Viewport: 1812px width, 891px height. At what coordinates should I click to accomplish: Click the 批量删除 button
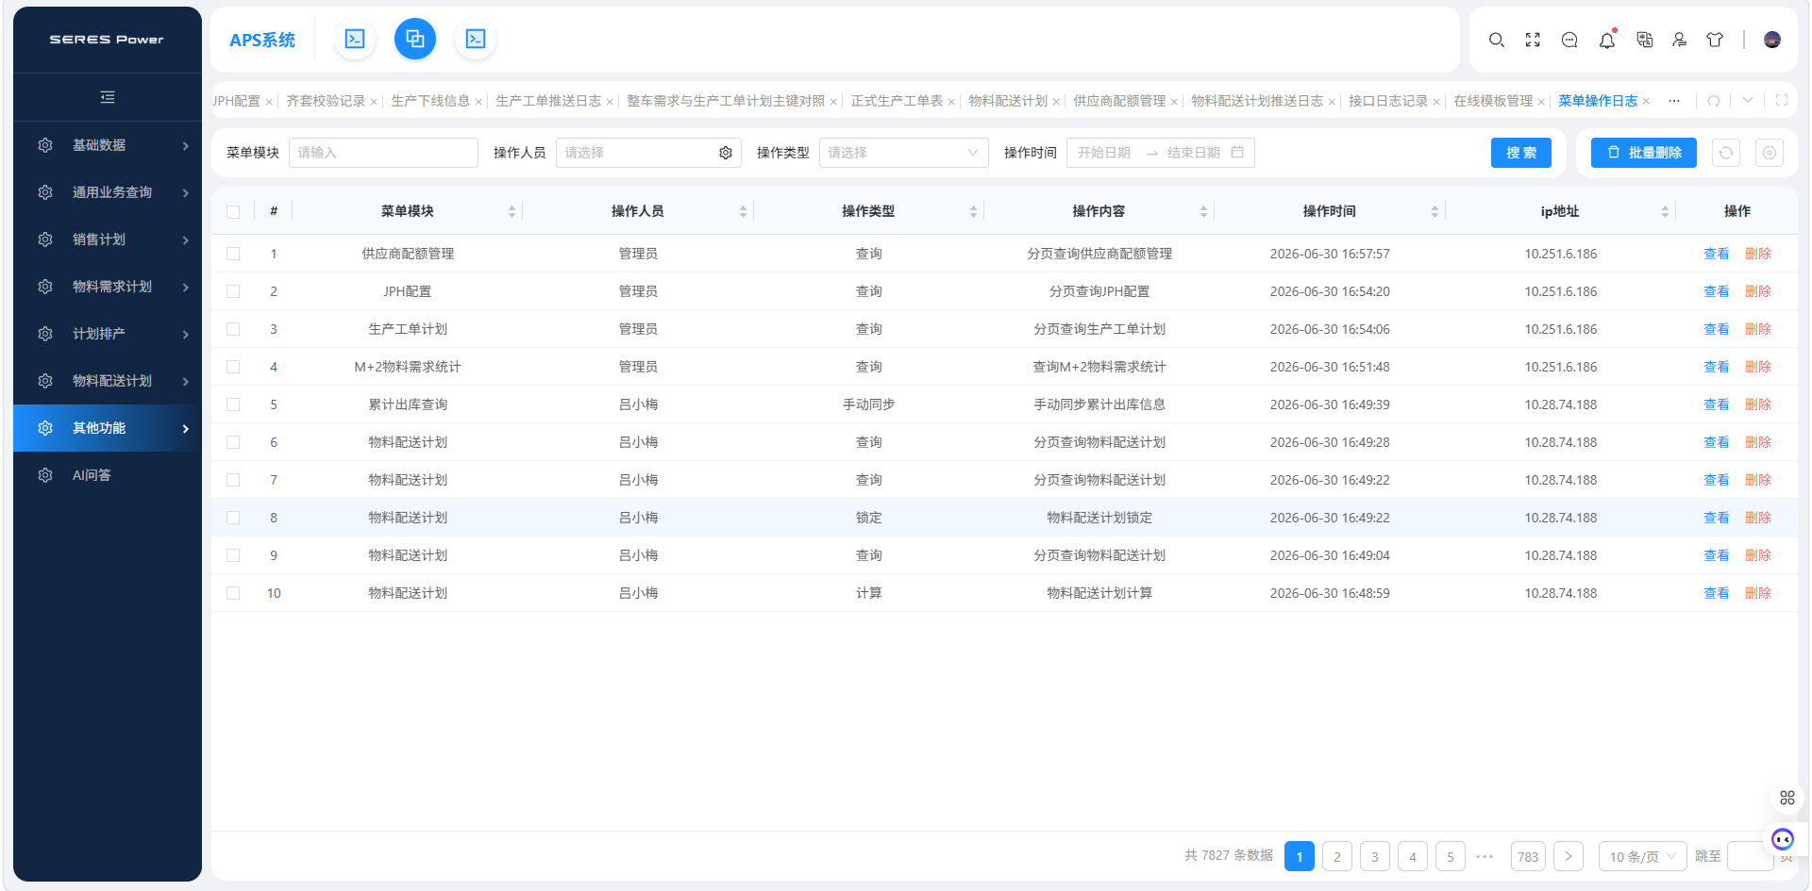(1643, 153)
